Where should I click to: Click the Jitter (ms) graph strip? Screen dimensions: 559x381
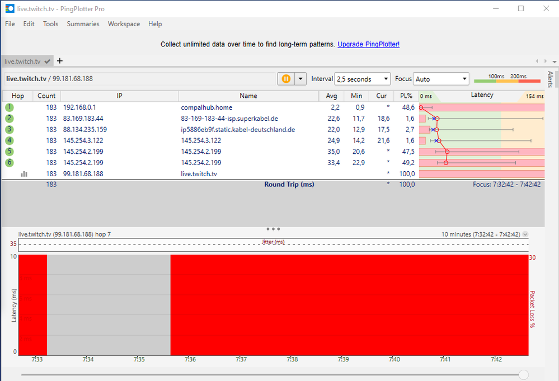click(x=274, y=244)
